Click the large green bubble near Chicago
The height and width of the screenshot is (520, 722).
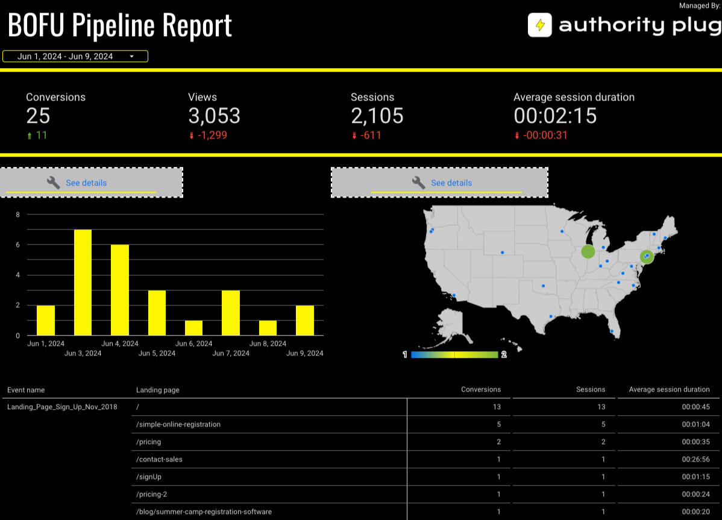588,252
